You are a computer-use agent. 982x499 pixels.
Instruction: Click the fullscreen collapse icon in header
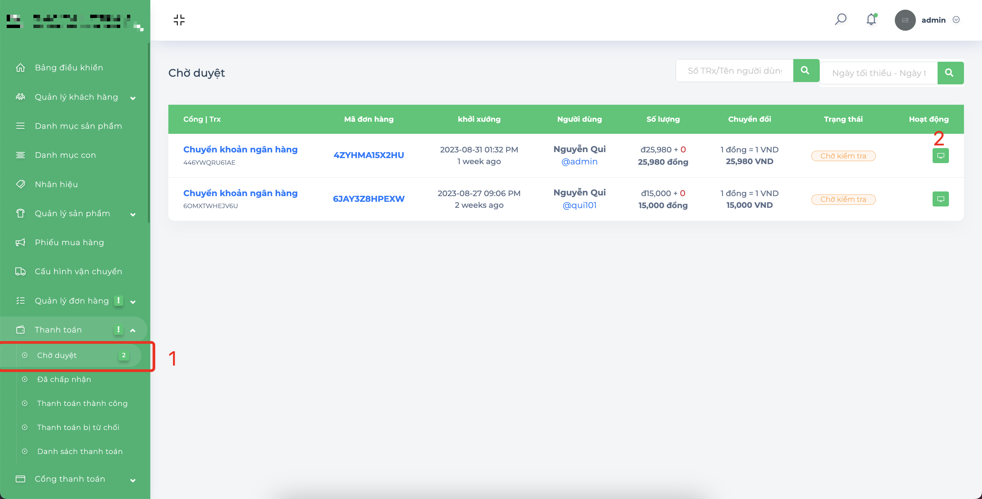(x=179, y=20)
